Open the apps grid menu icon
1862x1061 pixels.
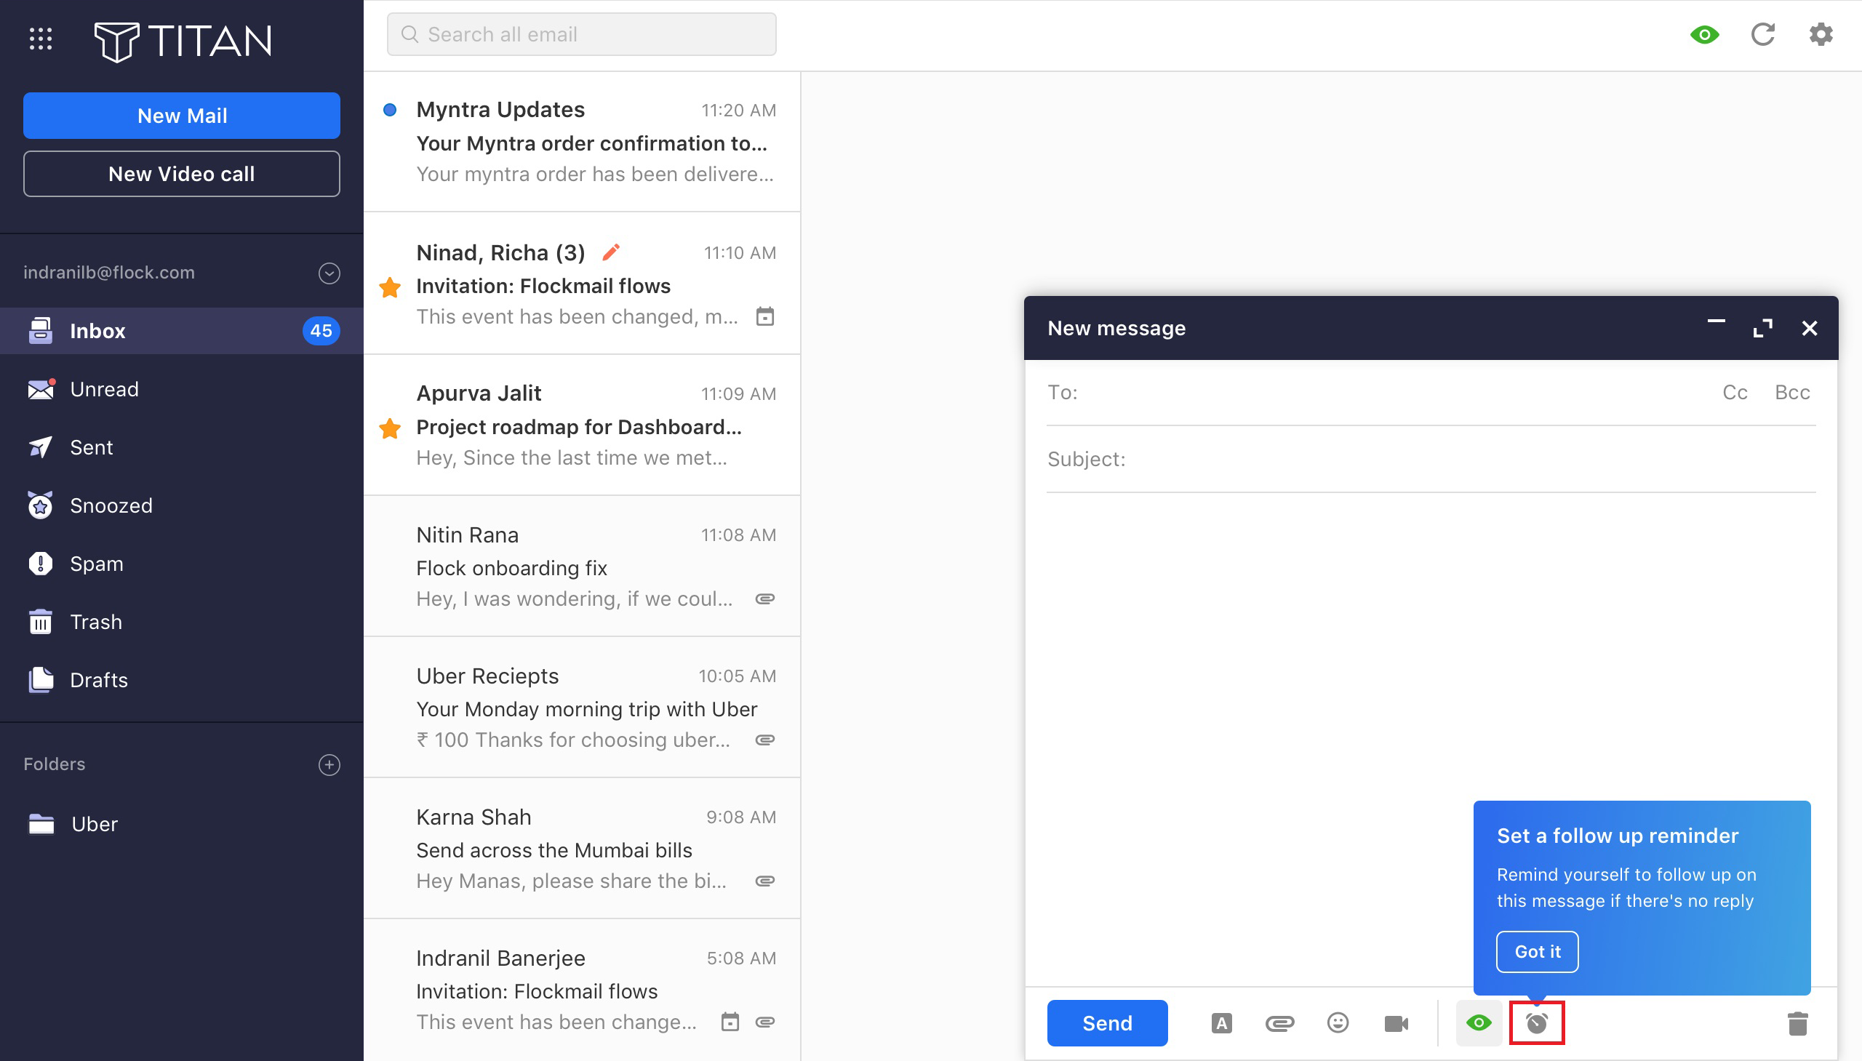[x=41, y=39]
